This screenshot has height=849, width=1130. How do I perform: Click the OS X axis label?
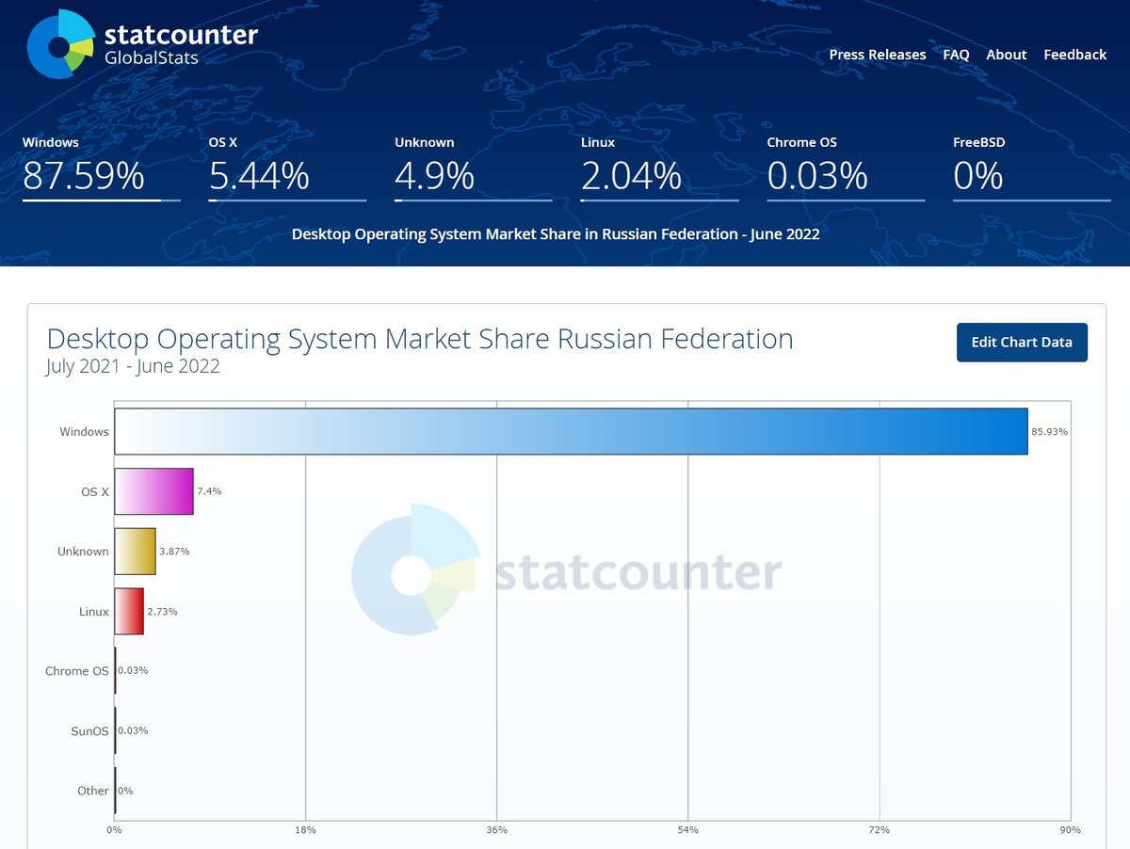[94, 492]
